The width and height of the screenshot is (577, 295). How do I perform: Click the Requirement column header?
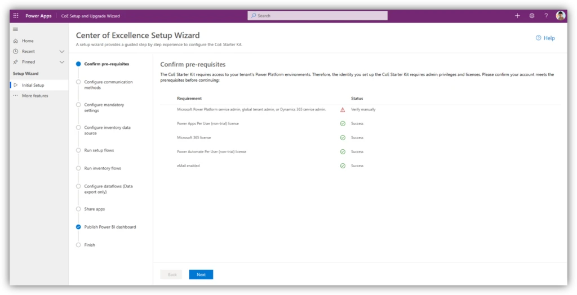(189, 99)
